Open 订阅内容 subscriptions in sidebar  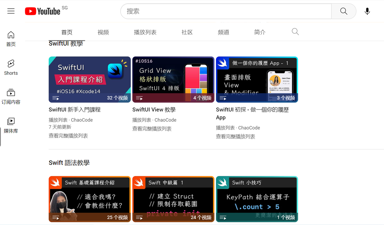11,96
